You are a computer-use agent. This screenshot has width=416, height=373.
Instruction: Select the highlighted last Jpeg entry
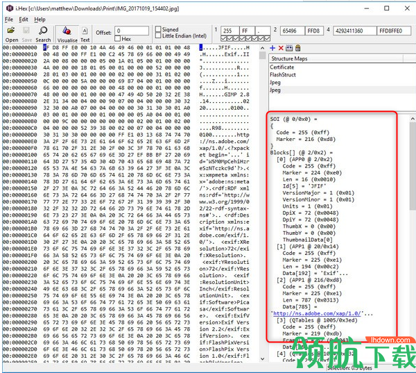[275, 90]
